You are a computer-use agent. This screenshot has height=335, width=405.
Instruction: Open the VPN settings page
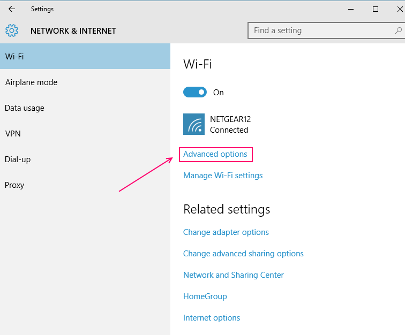click(13, 134)
